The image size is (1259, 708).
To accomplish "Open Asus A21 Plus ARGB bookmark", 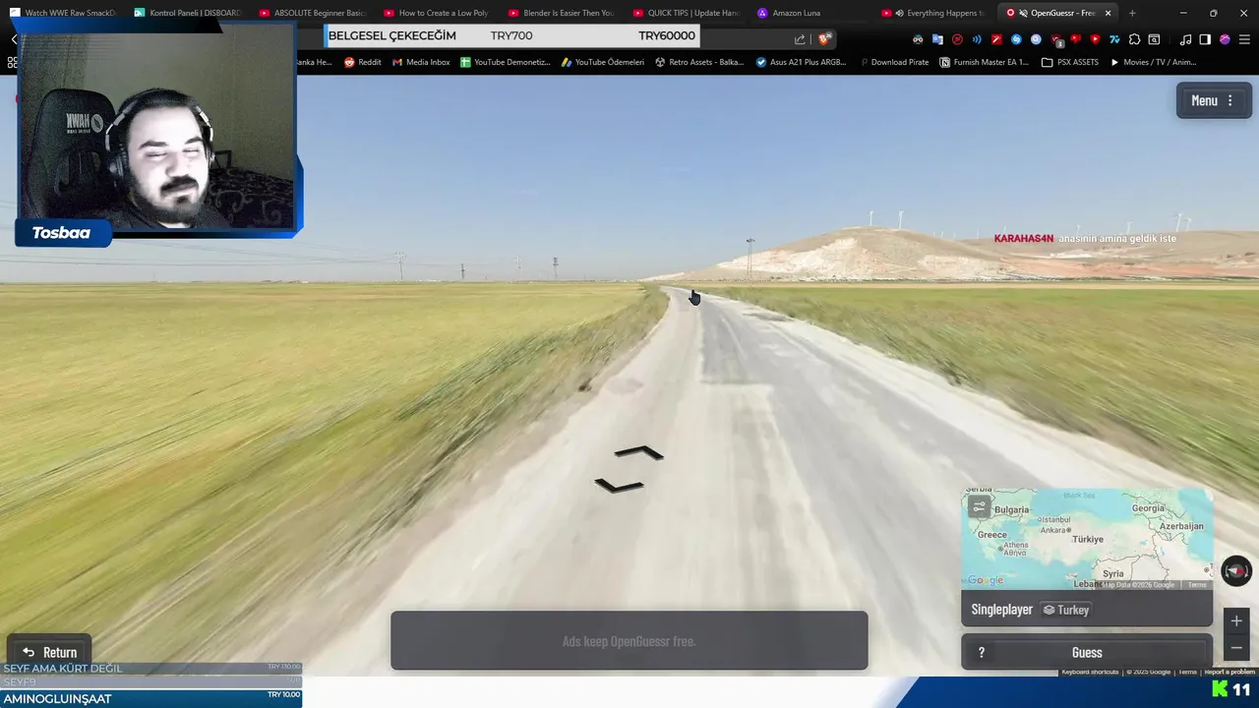I will (801, 62).
